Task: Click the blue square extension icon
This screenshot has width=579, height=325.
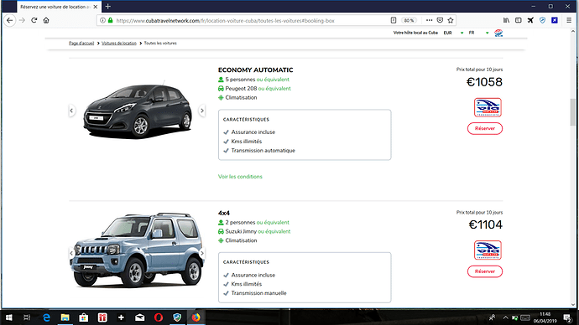Action: pyautogui.click(x=555, y=20)
